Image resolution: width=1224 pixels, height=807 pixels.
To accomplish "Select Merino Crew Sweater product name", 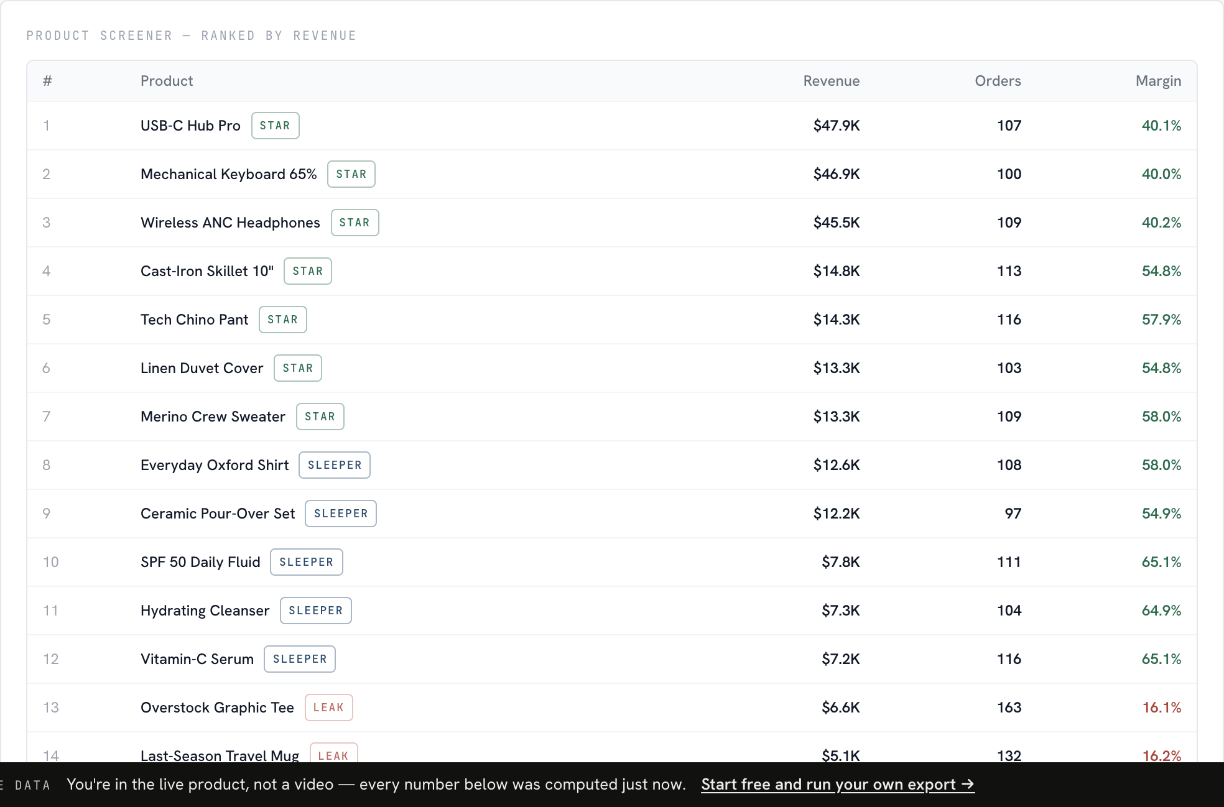I will 213,417.
